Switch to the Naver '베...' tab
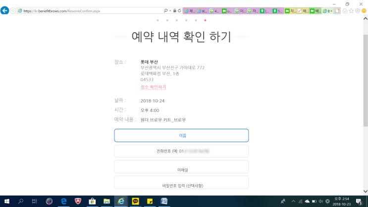This screenshot has width=368, height=207. tap(315, 11)
